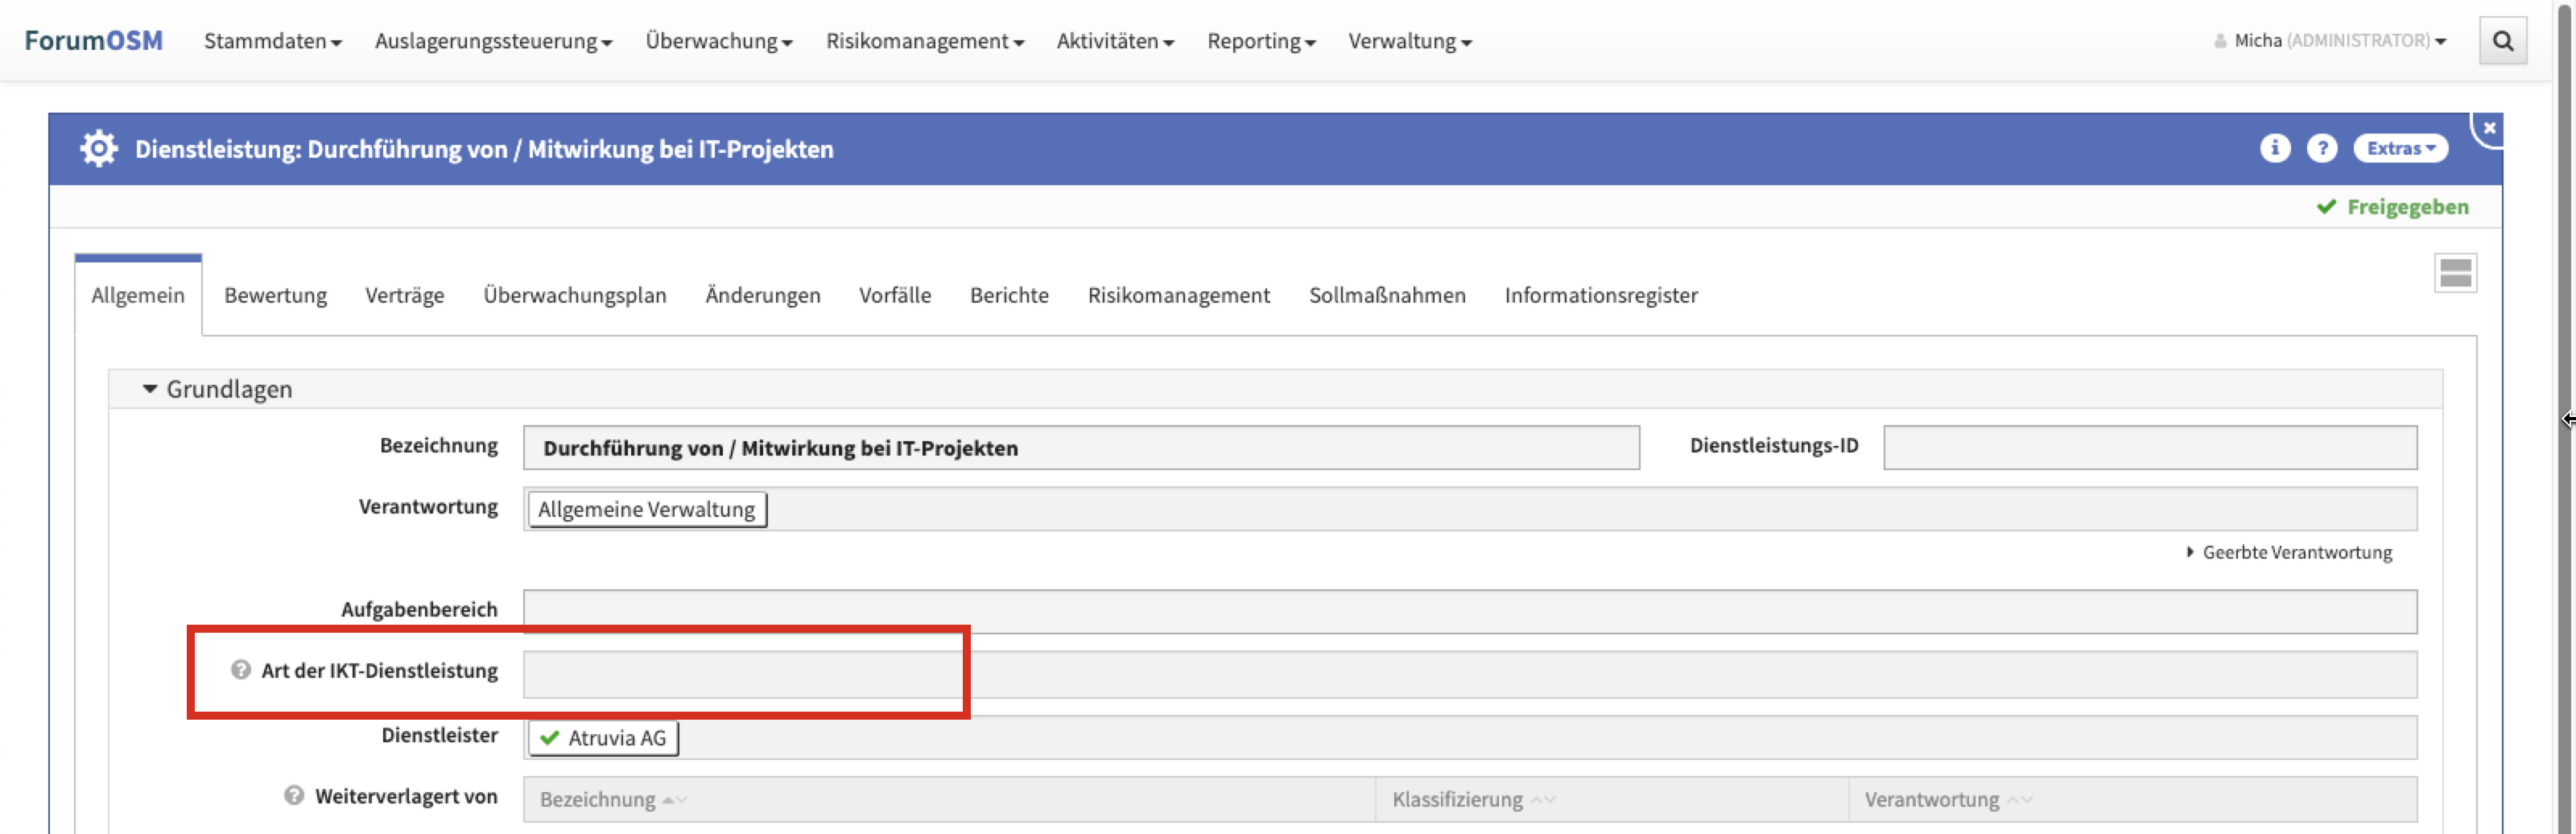Open the Verwaltung menu
This screenshot has height=834, width=2576.
(1410, 41)
